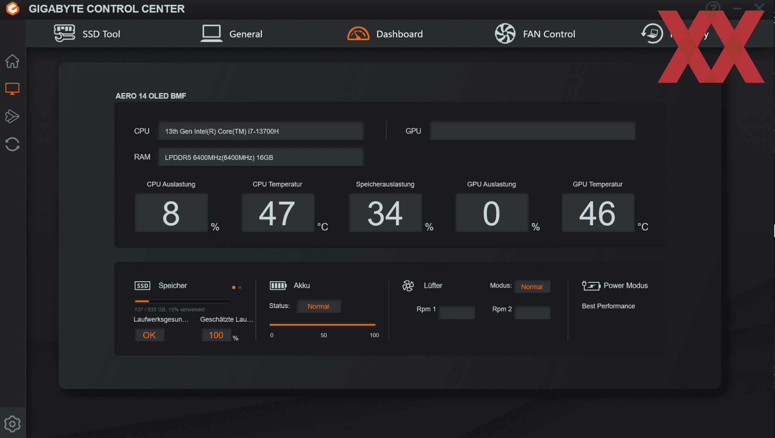This screenshot has height=438, width=775.
Task: Open the paper-plane sidebar icon
Action: 12,116
